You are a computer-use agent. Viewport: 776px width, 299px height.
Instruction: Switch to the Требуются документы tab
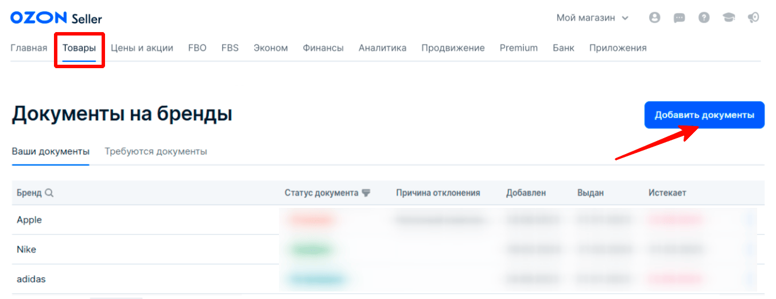pos(156,152)
